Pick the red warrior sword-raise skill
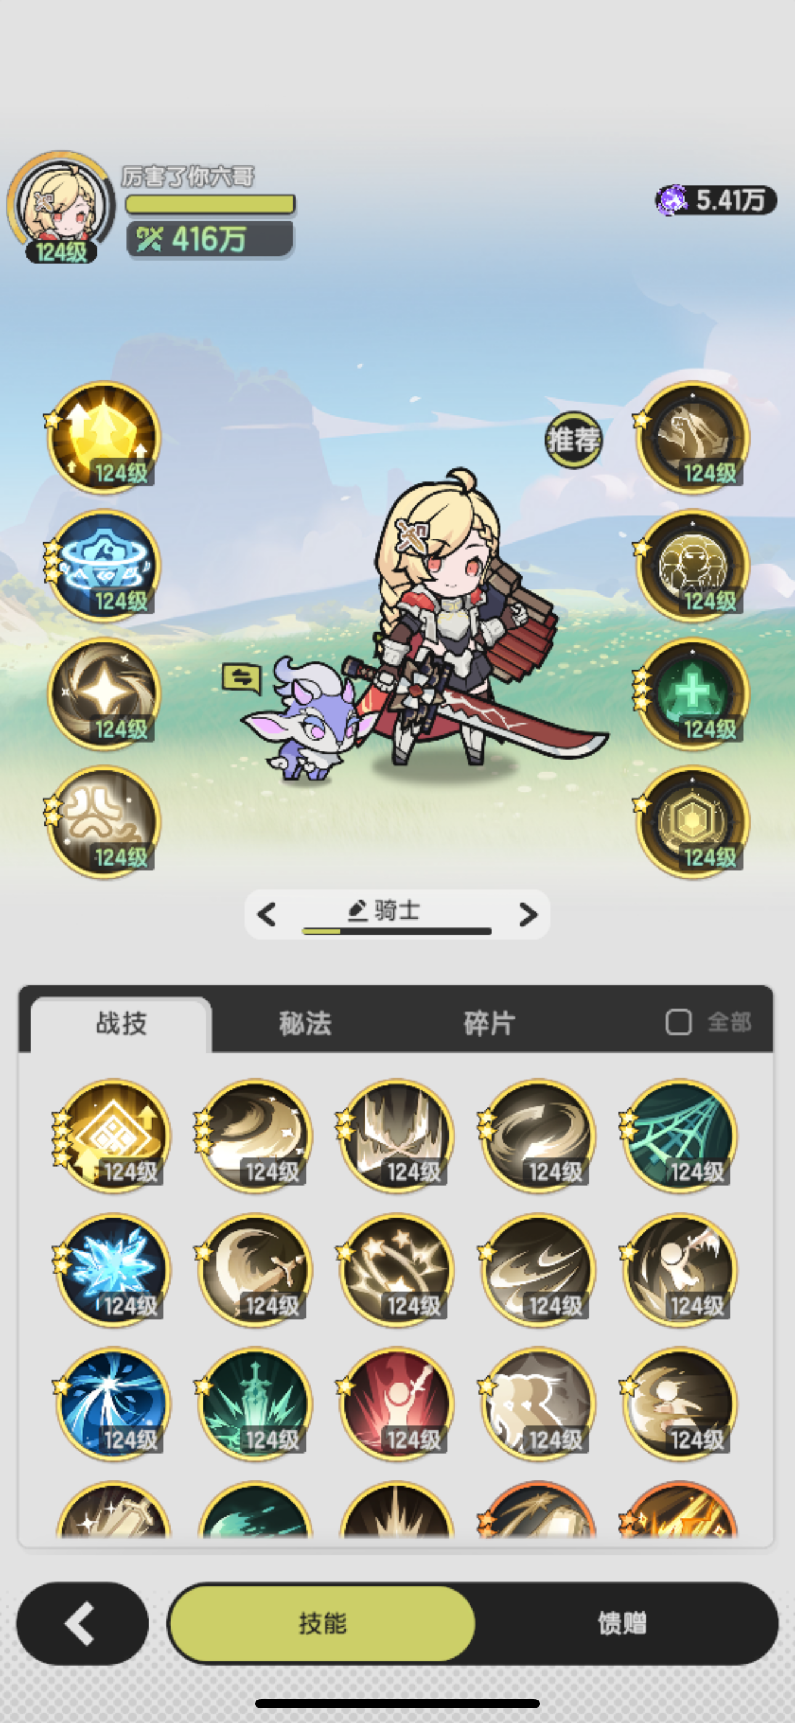 pyautogui.click(x=396, y=1403)
